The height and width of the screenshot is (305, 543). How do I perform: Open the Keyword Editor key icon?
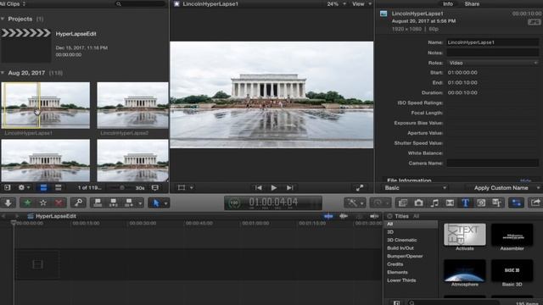[x=78, y=202]
